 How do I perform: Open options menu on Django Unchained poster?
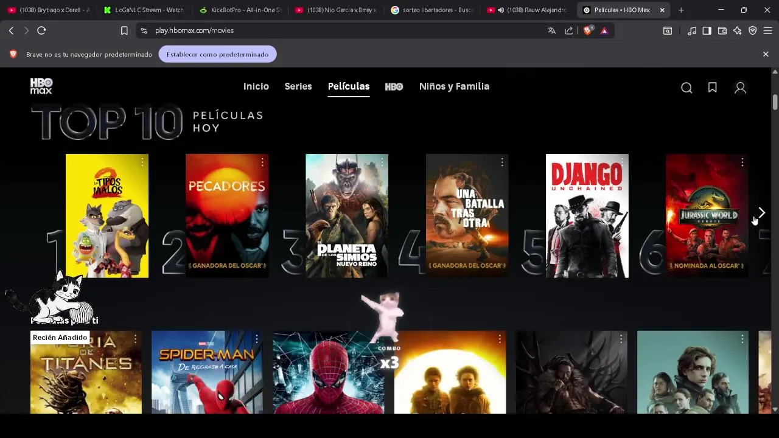(622, 162)
